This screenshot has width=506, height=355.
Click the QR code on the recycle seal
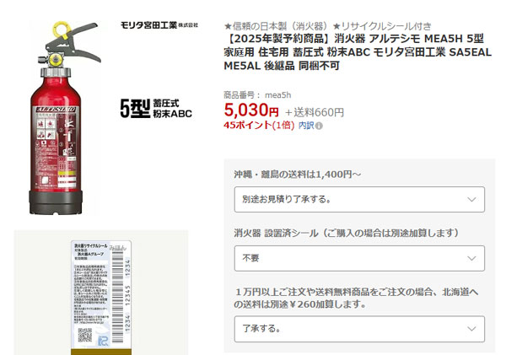point(85,336)
